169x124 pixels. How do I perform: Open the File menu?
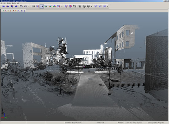(x=1, y=3)
